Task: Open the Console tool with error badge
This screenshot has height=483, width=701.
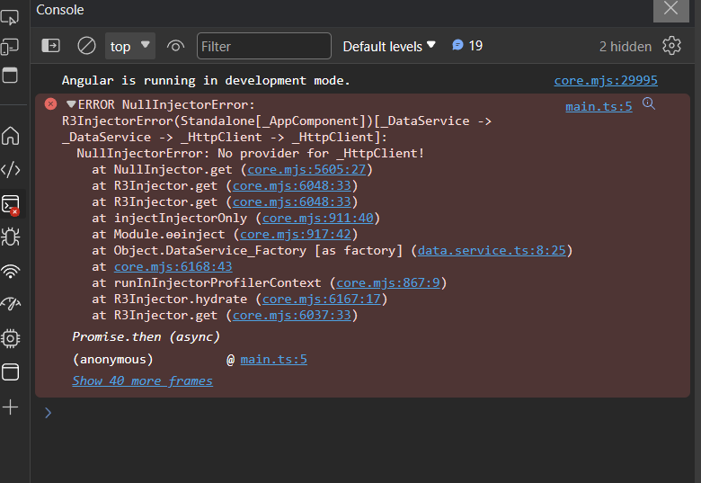Action: coord(11,205)
